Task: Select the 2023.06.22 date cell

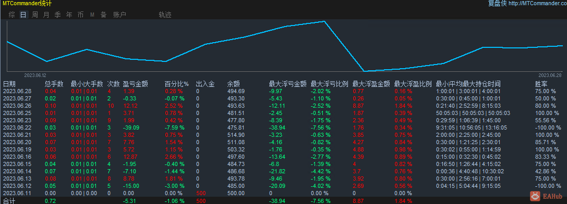Action: pos(17,127)
